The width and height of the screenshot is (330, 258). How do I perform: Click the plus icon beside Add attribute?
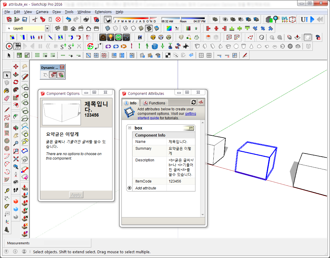click(129, 188)
